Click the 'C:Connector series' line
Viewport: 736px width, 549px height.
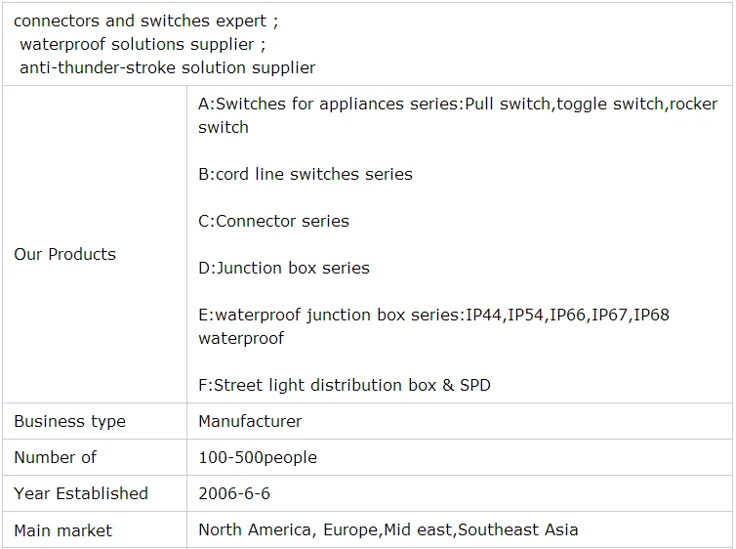(x=273, y=221)
